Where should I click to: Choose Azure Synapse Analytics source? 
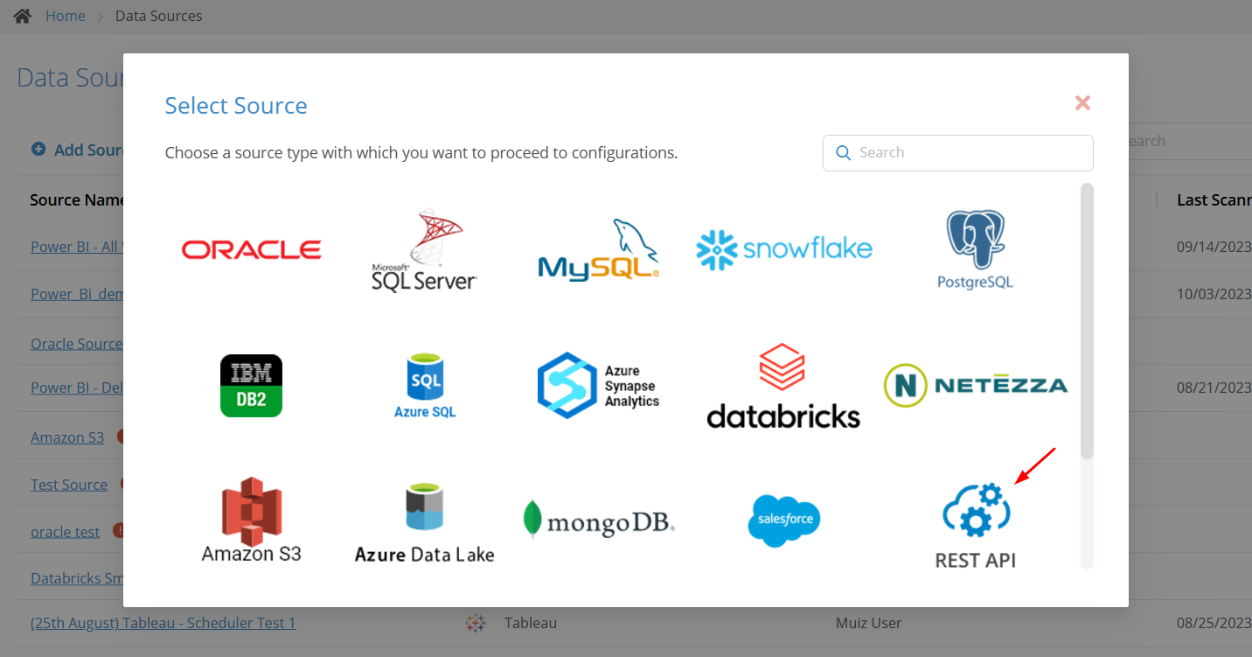598,386
